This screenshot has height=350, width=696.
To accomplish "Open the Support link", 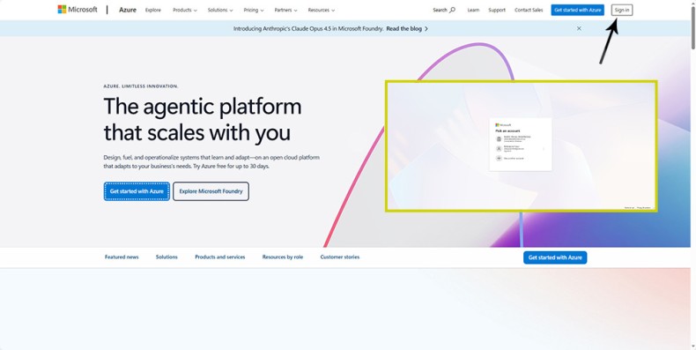I will [497, 10].
